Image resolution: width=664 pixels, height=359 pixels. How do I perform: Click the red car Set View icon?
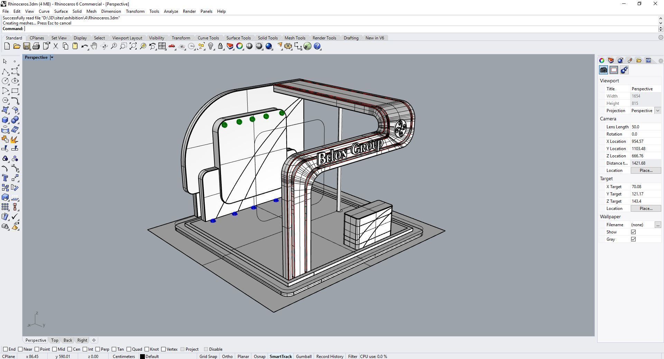pyautogui.click(x=172, y=46)
